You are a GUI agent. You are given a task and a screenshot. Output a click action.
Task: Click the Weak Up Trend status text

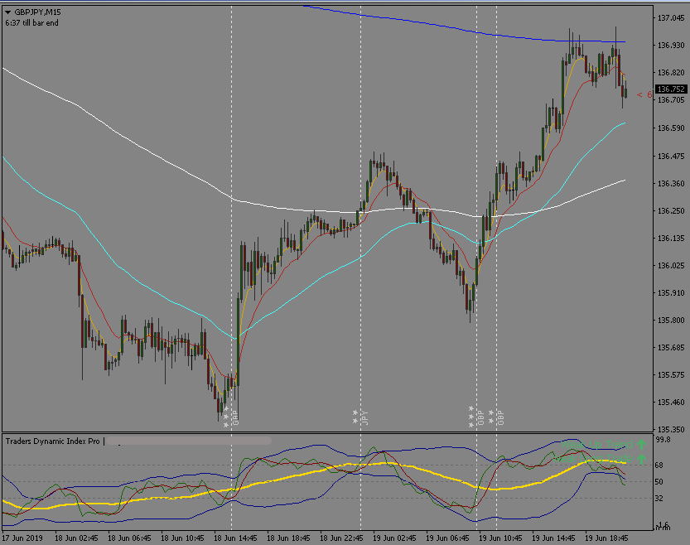pos(596,444)
